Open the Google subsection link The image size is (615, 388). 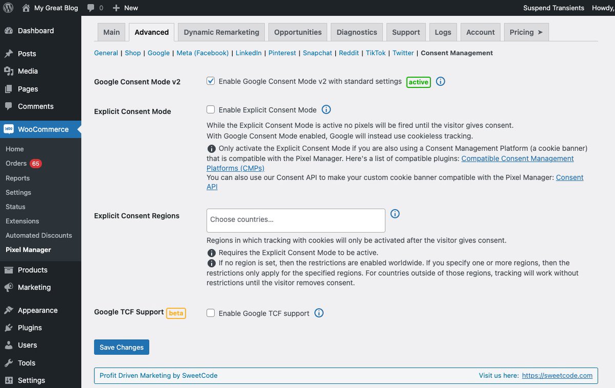(158, 53)
